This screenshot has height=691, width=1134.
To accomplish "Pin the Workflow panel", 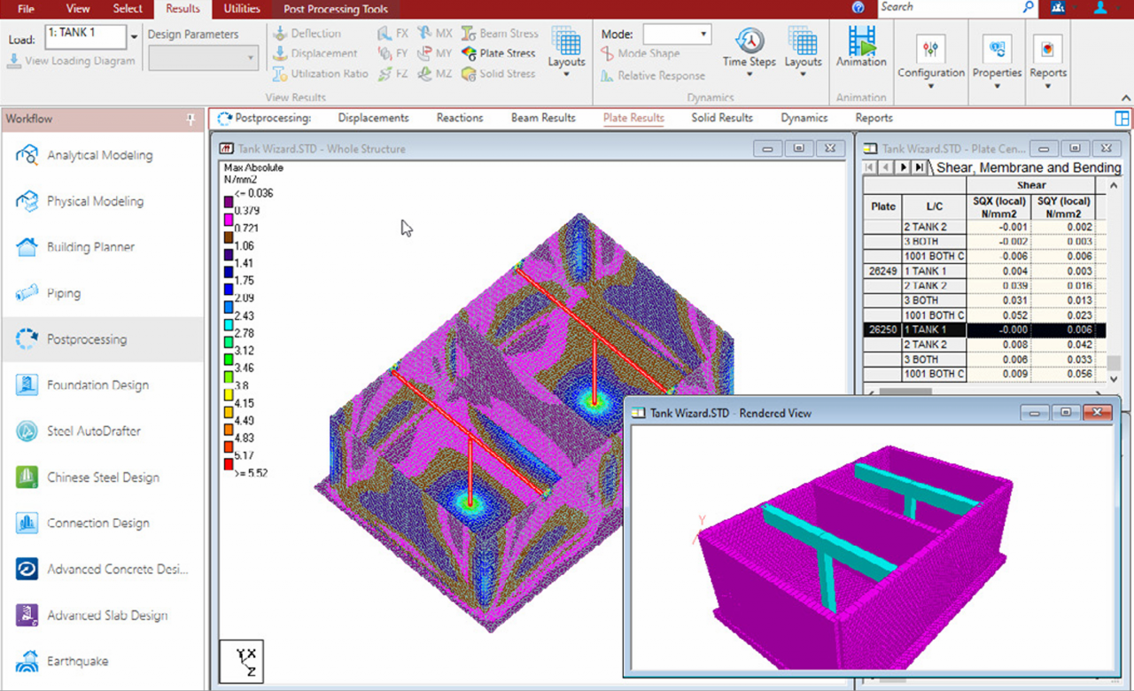I will coord(190,119).
